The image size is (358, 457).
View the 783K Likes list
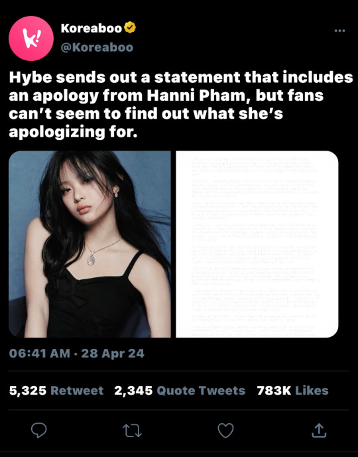click(293, 391)
